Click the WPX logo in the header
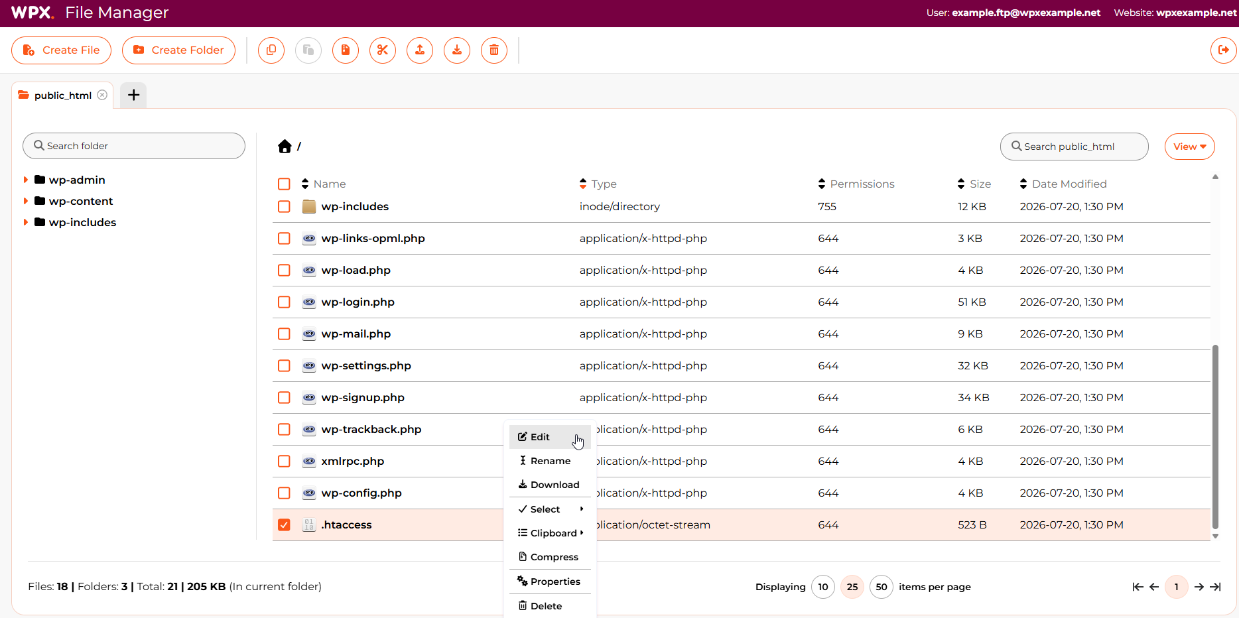 pos(33,13)
